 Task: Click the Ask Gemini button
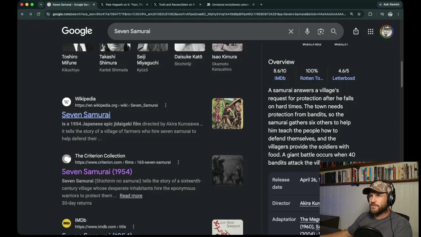(x=389, y=5)
